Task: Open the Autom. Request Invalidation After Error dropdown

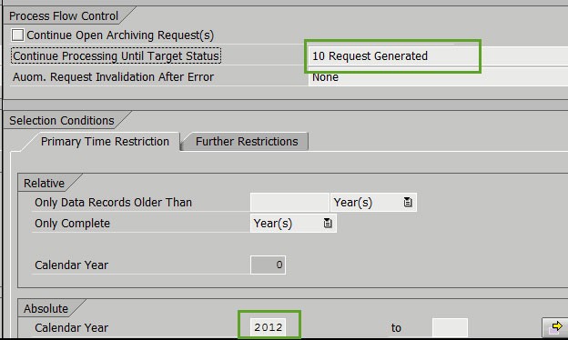Action: (x=438, y=78)
